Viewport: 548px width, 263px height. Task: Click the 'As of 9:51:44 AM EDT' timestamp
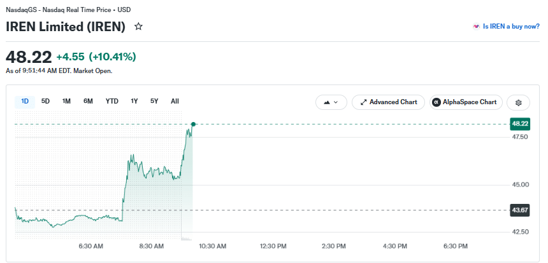point(59,71)
